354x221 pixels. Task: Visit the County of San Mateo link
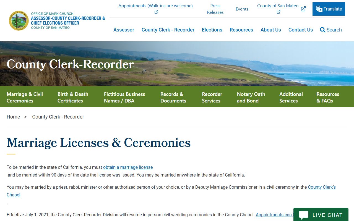(278, 6)
